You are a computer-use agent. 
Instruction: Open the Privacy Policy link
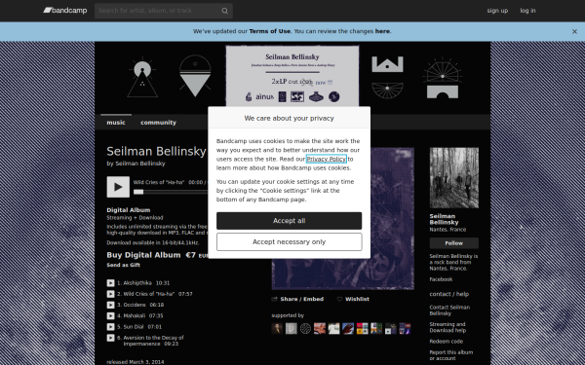click(327, 159)
